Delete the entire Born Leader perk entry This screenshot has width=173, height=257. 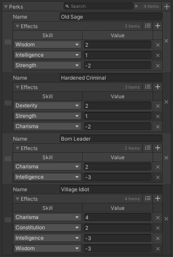166,157
